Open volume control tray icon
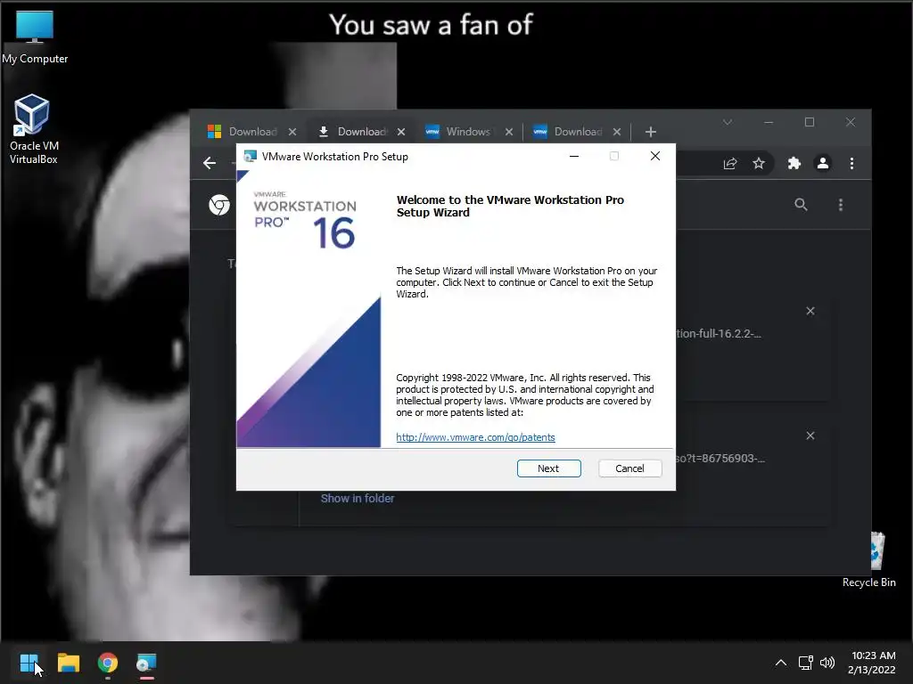This screenshot has height=684, width=913. tap(827, 663)
